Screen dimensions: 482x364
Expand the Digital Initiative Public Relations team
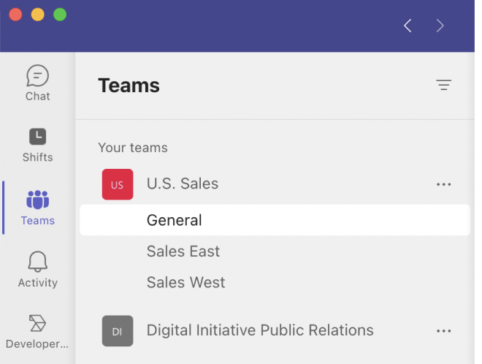pyautogui.click(x=260, y=330)
